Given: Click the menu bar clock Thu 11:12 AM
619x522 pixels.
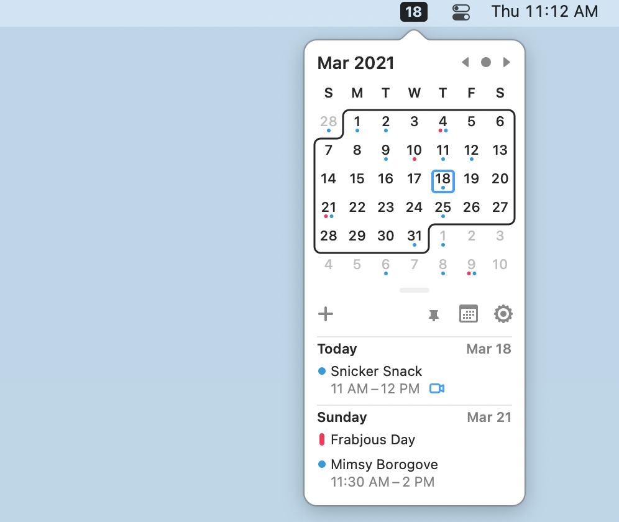Looking at the screenshot, I should pyautogui.click(x=545, y=11).
